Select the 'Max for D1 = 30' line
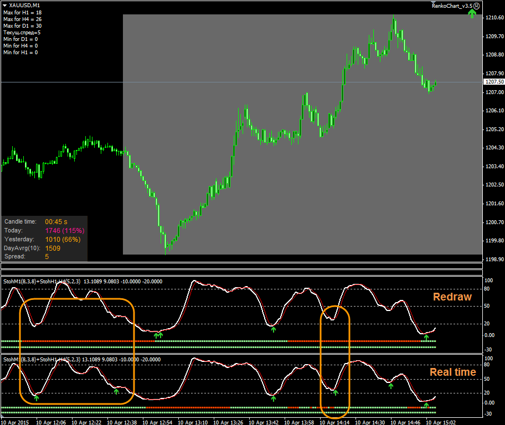The width and height of the screenshot is (505, 425). point(22,26)
